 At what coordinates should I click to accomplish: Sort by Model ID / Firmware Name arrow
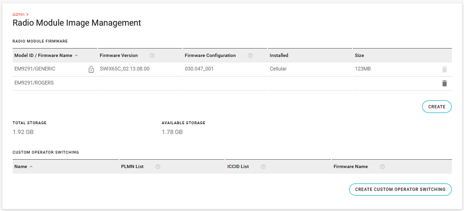pos(76,56)
